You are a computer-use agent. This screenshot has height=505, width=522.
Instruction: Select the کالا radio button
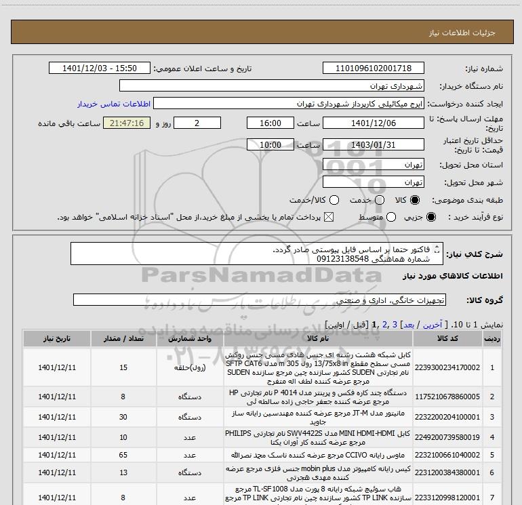(x=415, y=200)
